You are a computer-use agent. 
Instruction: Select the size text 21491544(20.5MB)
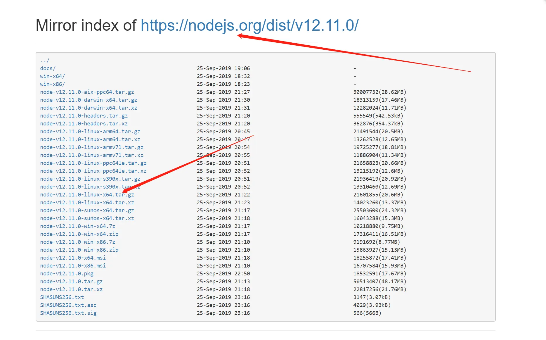point(378,132)
